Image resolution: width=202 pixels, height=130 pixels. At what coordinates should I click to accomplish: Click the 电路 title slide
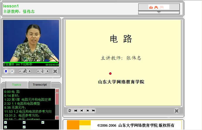point(123,63)
